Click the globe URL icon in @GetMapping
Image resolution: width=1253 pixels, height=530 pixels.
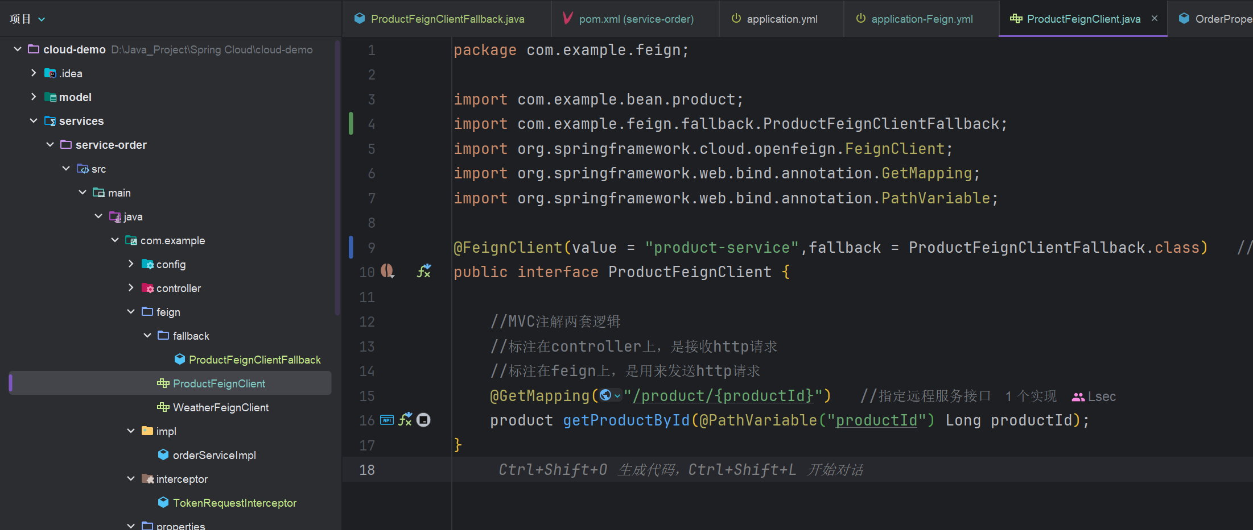605,395
